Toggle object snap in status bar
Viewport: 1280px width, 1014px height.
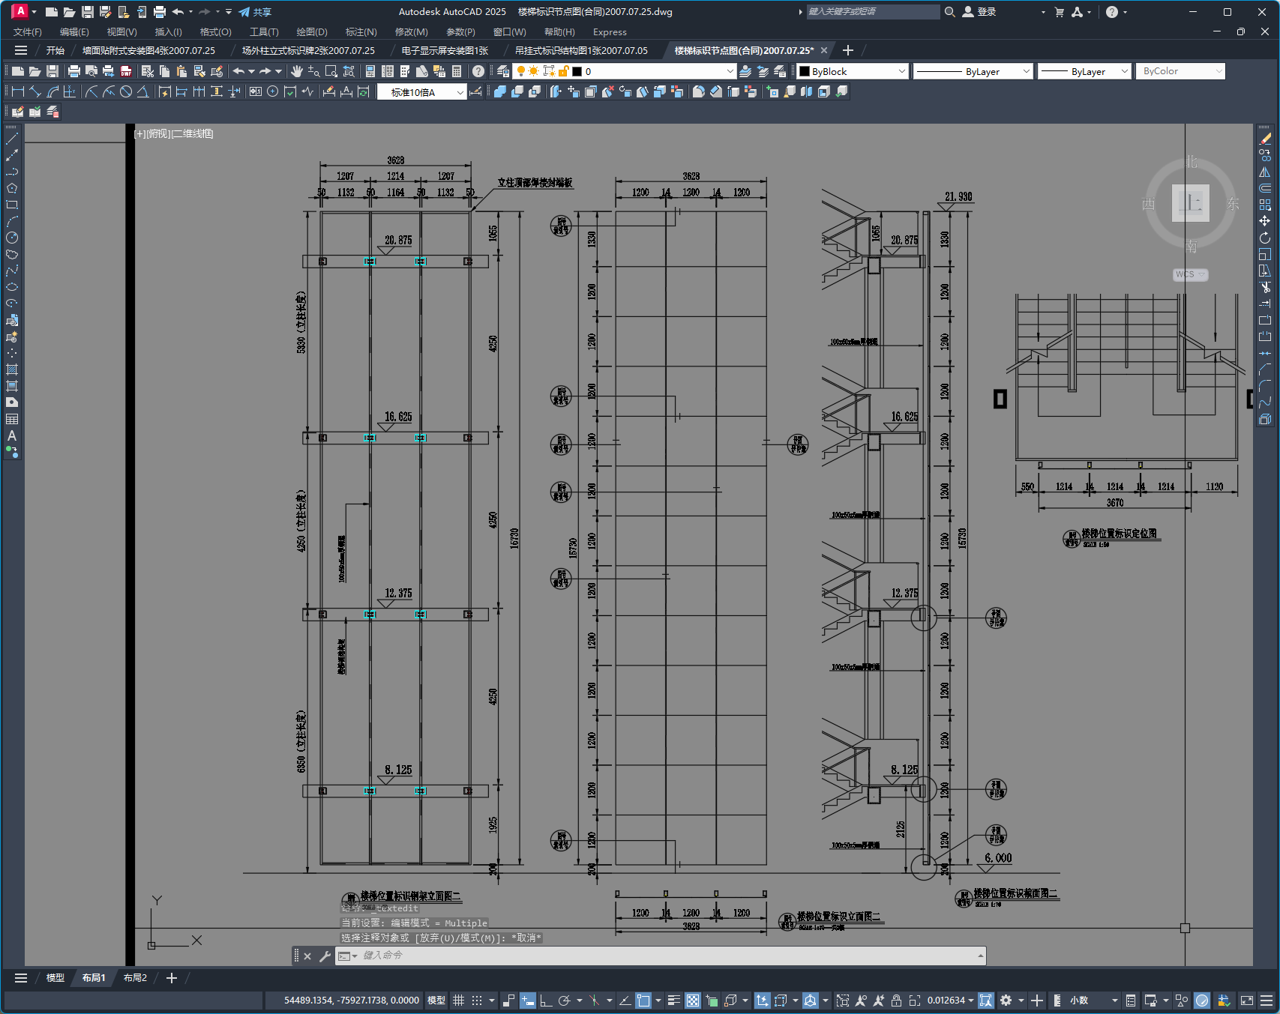click(x=643, y=1000)
